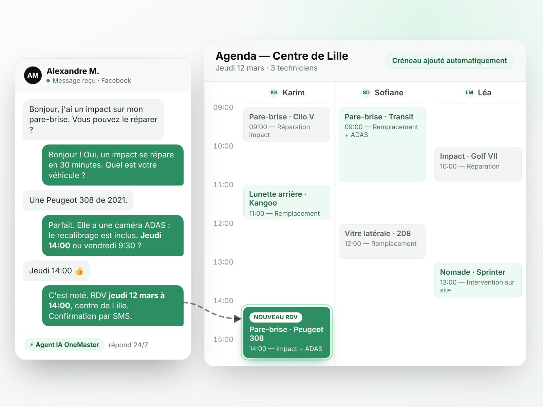Viewport: 543px width, 407px height.
Task: Click the 14:00 time label in agenda
Action: point(223,301)
